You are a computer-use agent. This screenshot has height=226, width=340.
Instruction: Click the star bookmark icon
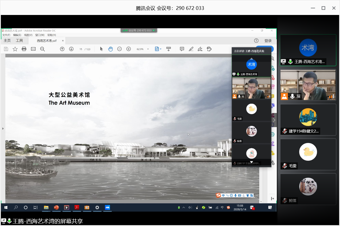[x=15, y=49]
